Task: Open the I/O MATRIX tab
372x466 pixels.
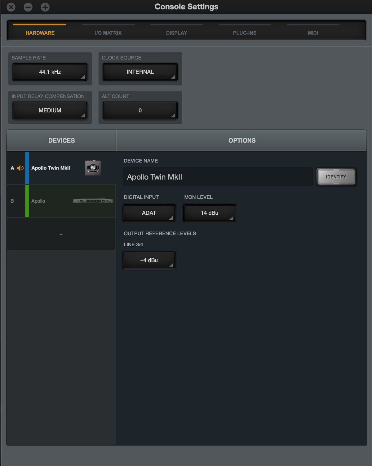Action: [108, 33]
